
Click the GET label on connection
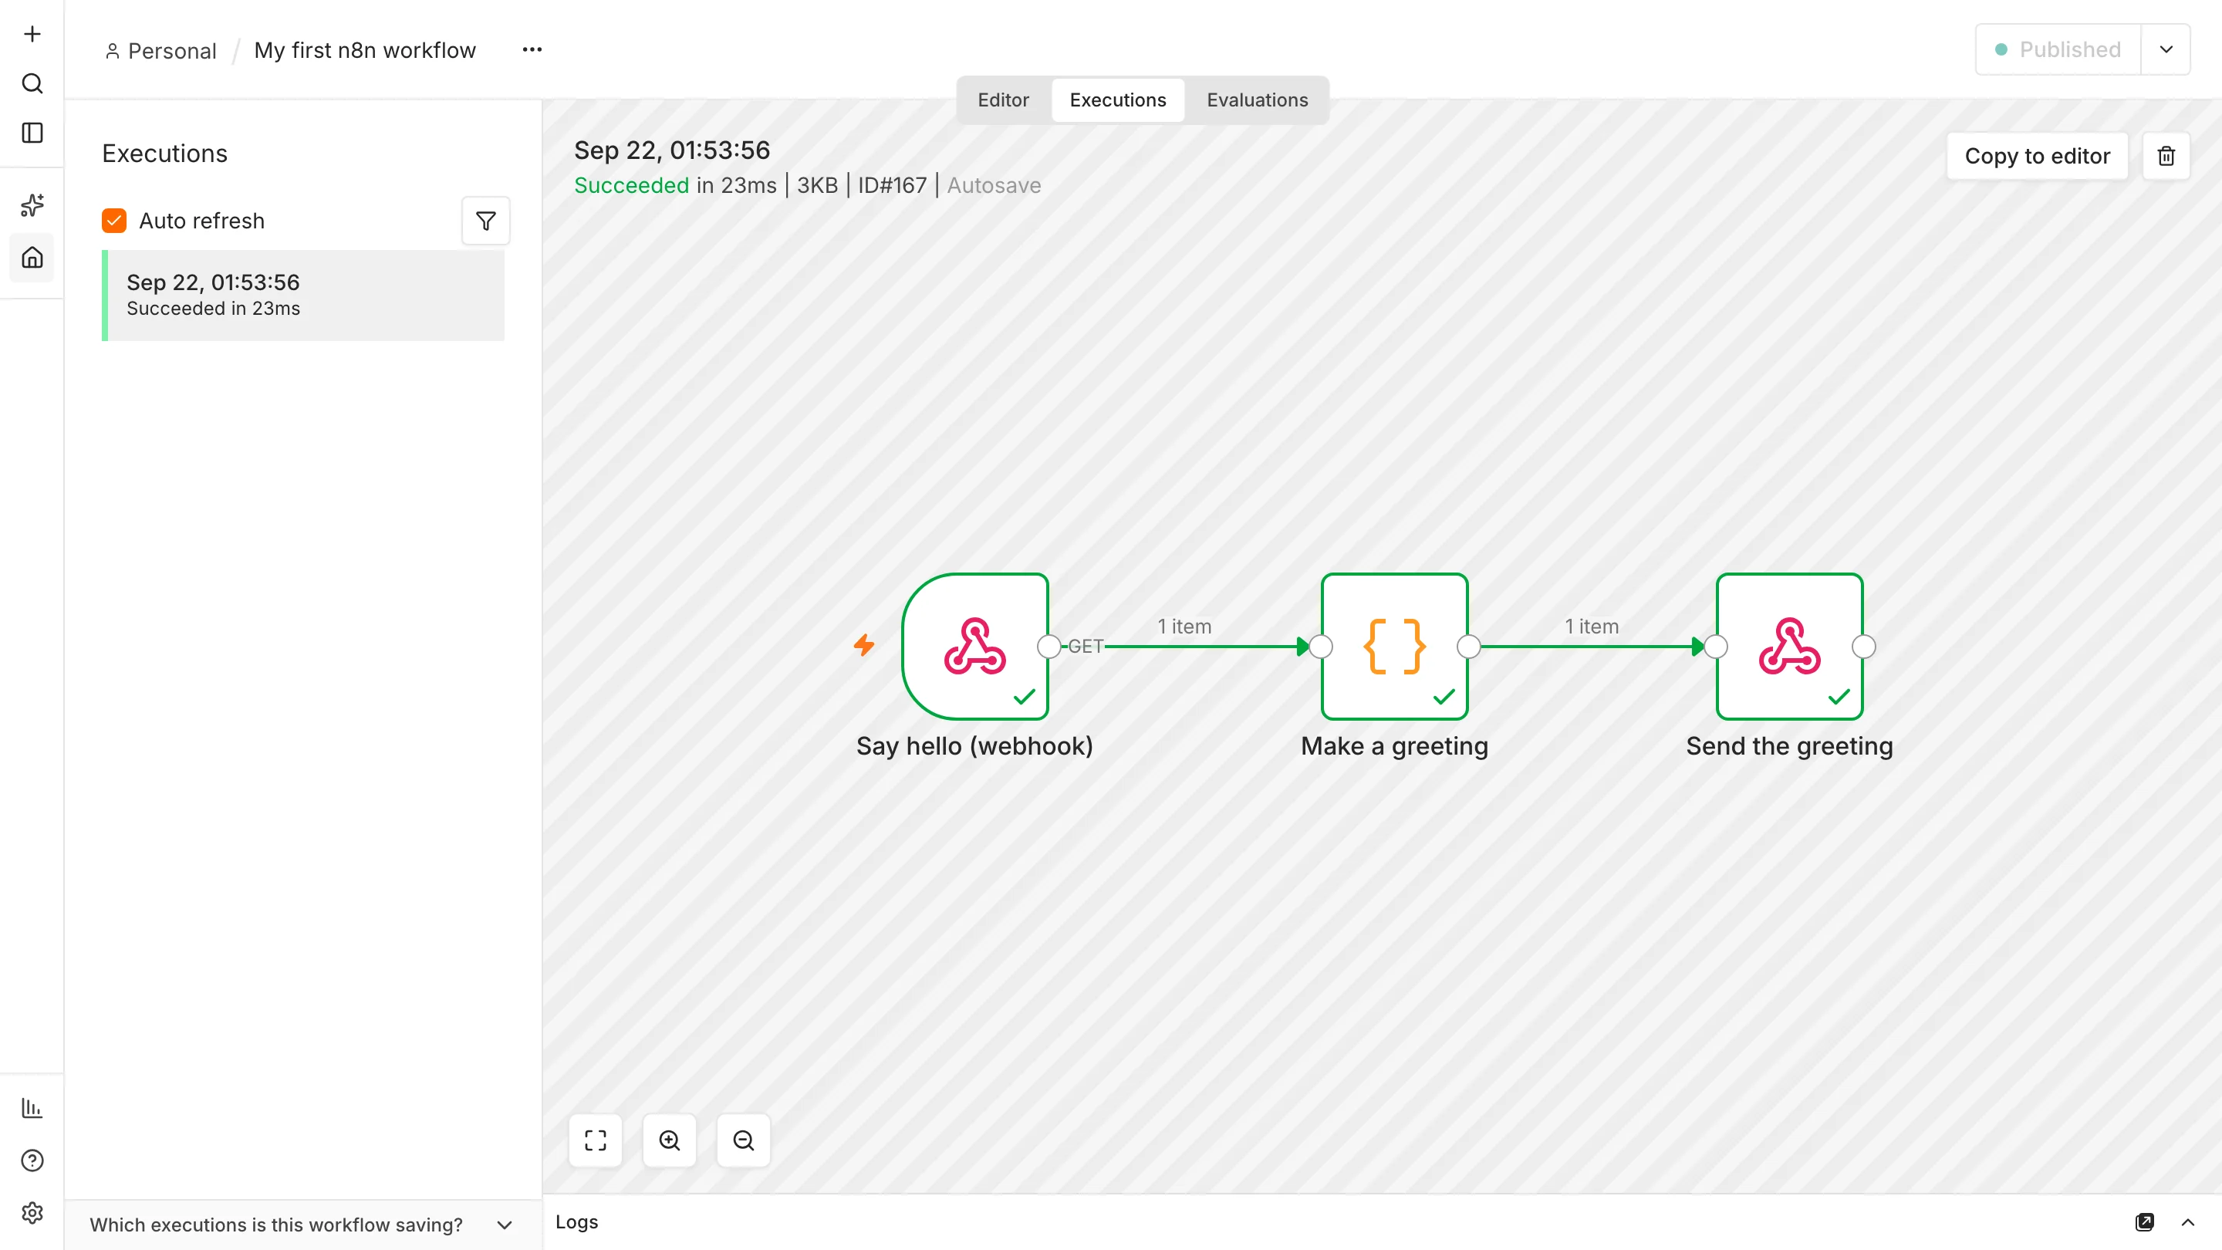point(1085,646)
